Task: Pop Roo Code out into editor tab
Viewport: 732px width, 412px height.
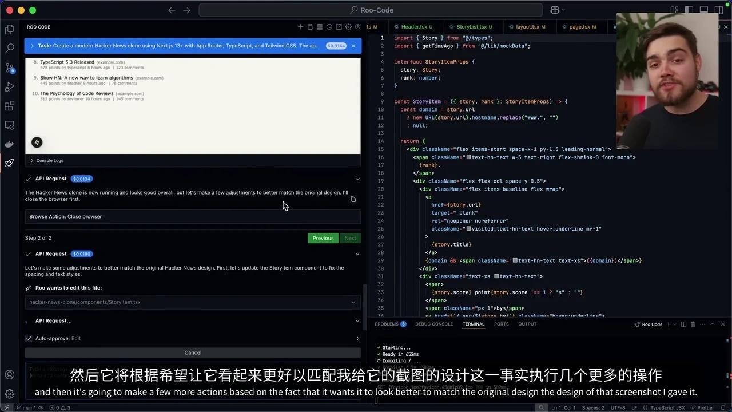Action: (339, 27)
